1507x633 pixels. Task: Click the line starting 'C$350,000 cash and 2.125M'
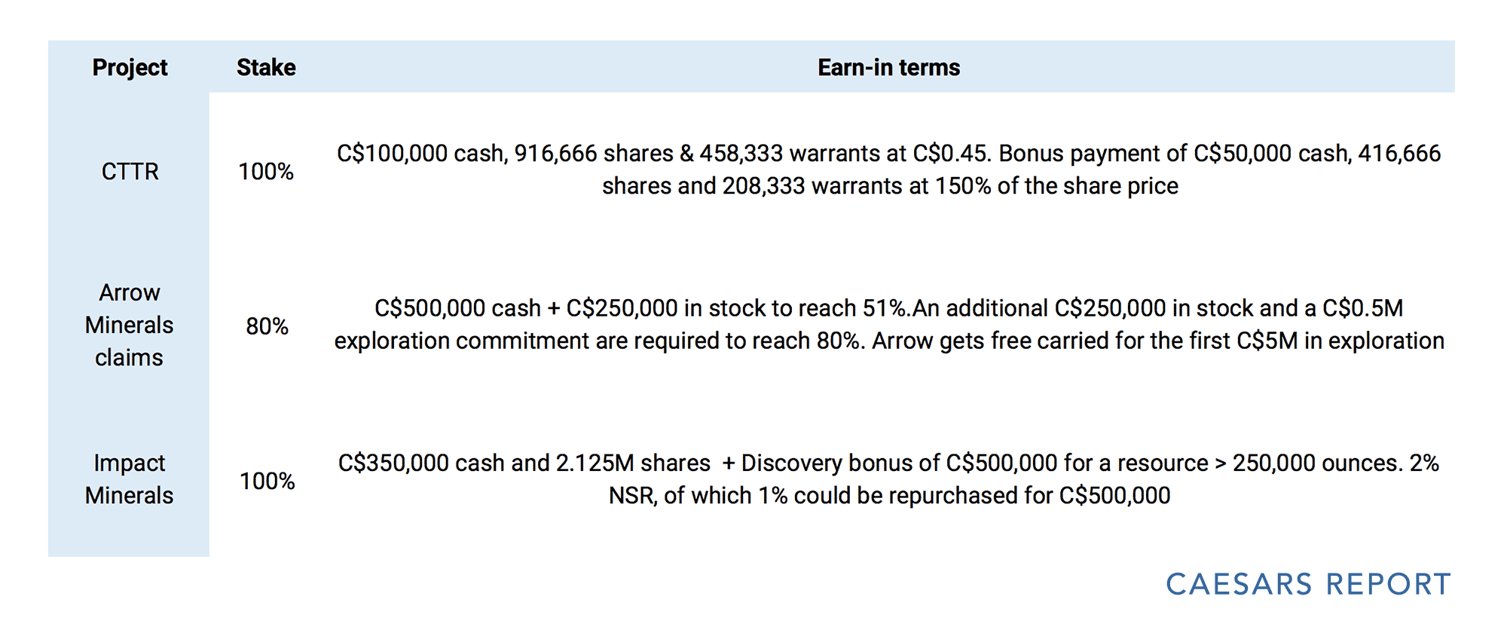(x=888, y=463)
